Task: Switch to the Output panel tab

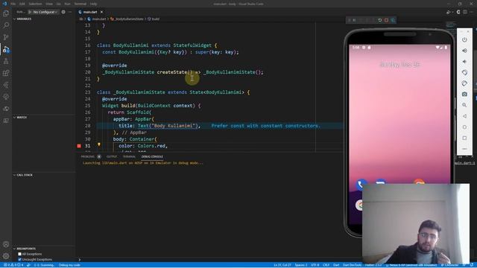Action: tap(112, 156)
